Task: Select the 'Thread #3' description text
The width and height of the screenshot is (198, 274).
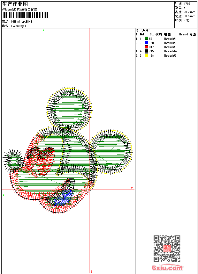Action: (x=170, y=47)
